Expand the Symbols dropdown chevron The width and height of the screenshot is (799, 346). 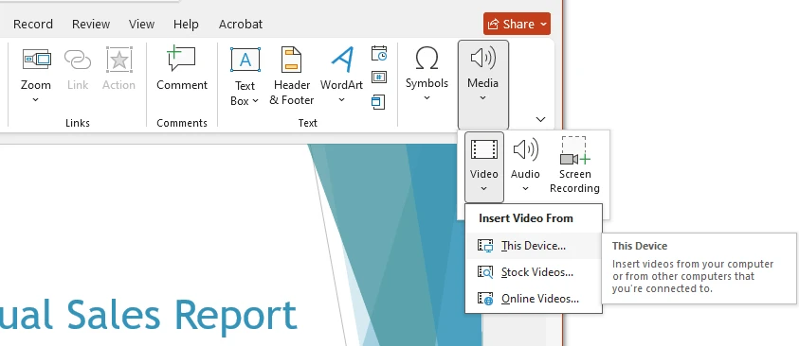(x=427, y=97)
